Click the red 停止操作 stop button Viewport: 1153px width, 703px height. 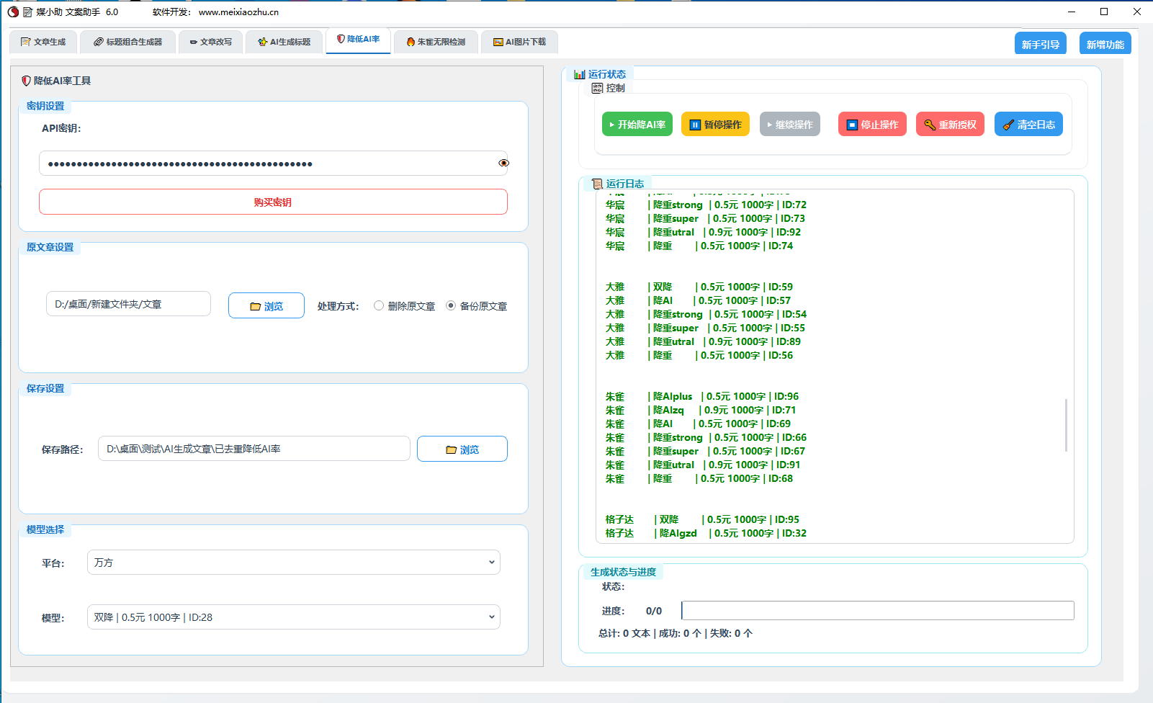pos(872,125)
